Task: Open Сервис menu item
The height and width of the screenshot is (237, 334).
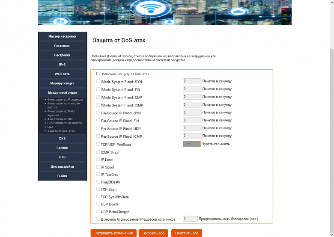Action: [x=62, y=148]
